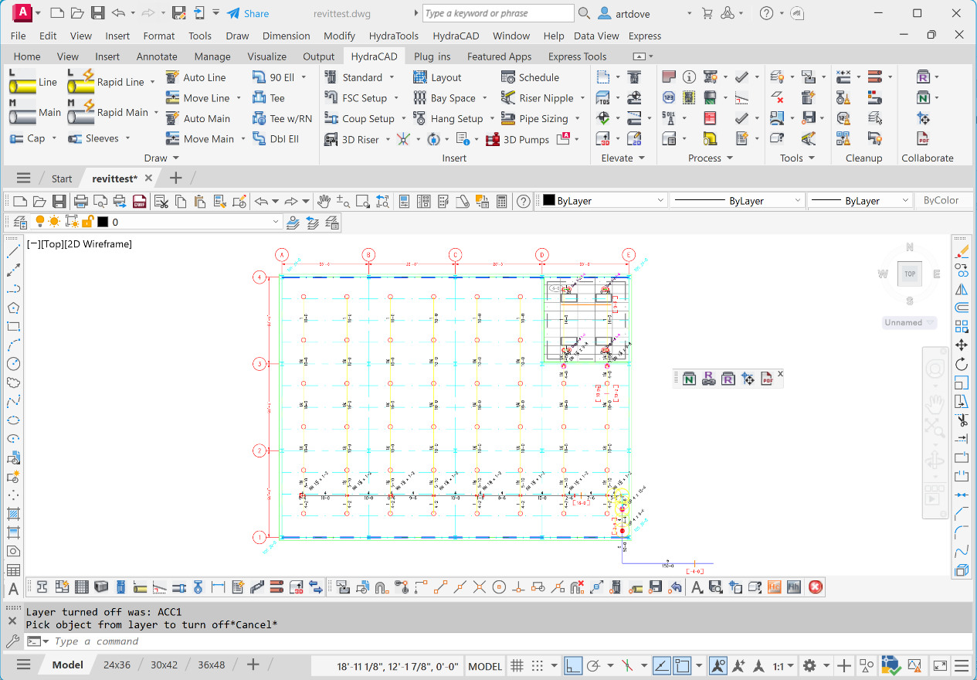
Task: Toggle polar tracking in status bar
Action: [594, 665]
